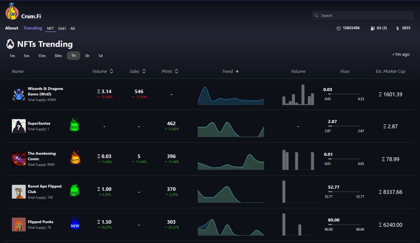Switch to the NFT tab

point(50,28)
